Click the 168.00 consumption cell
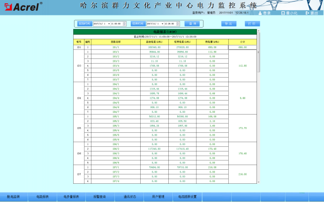 coord(212,116)
